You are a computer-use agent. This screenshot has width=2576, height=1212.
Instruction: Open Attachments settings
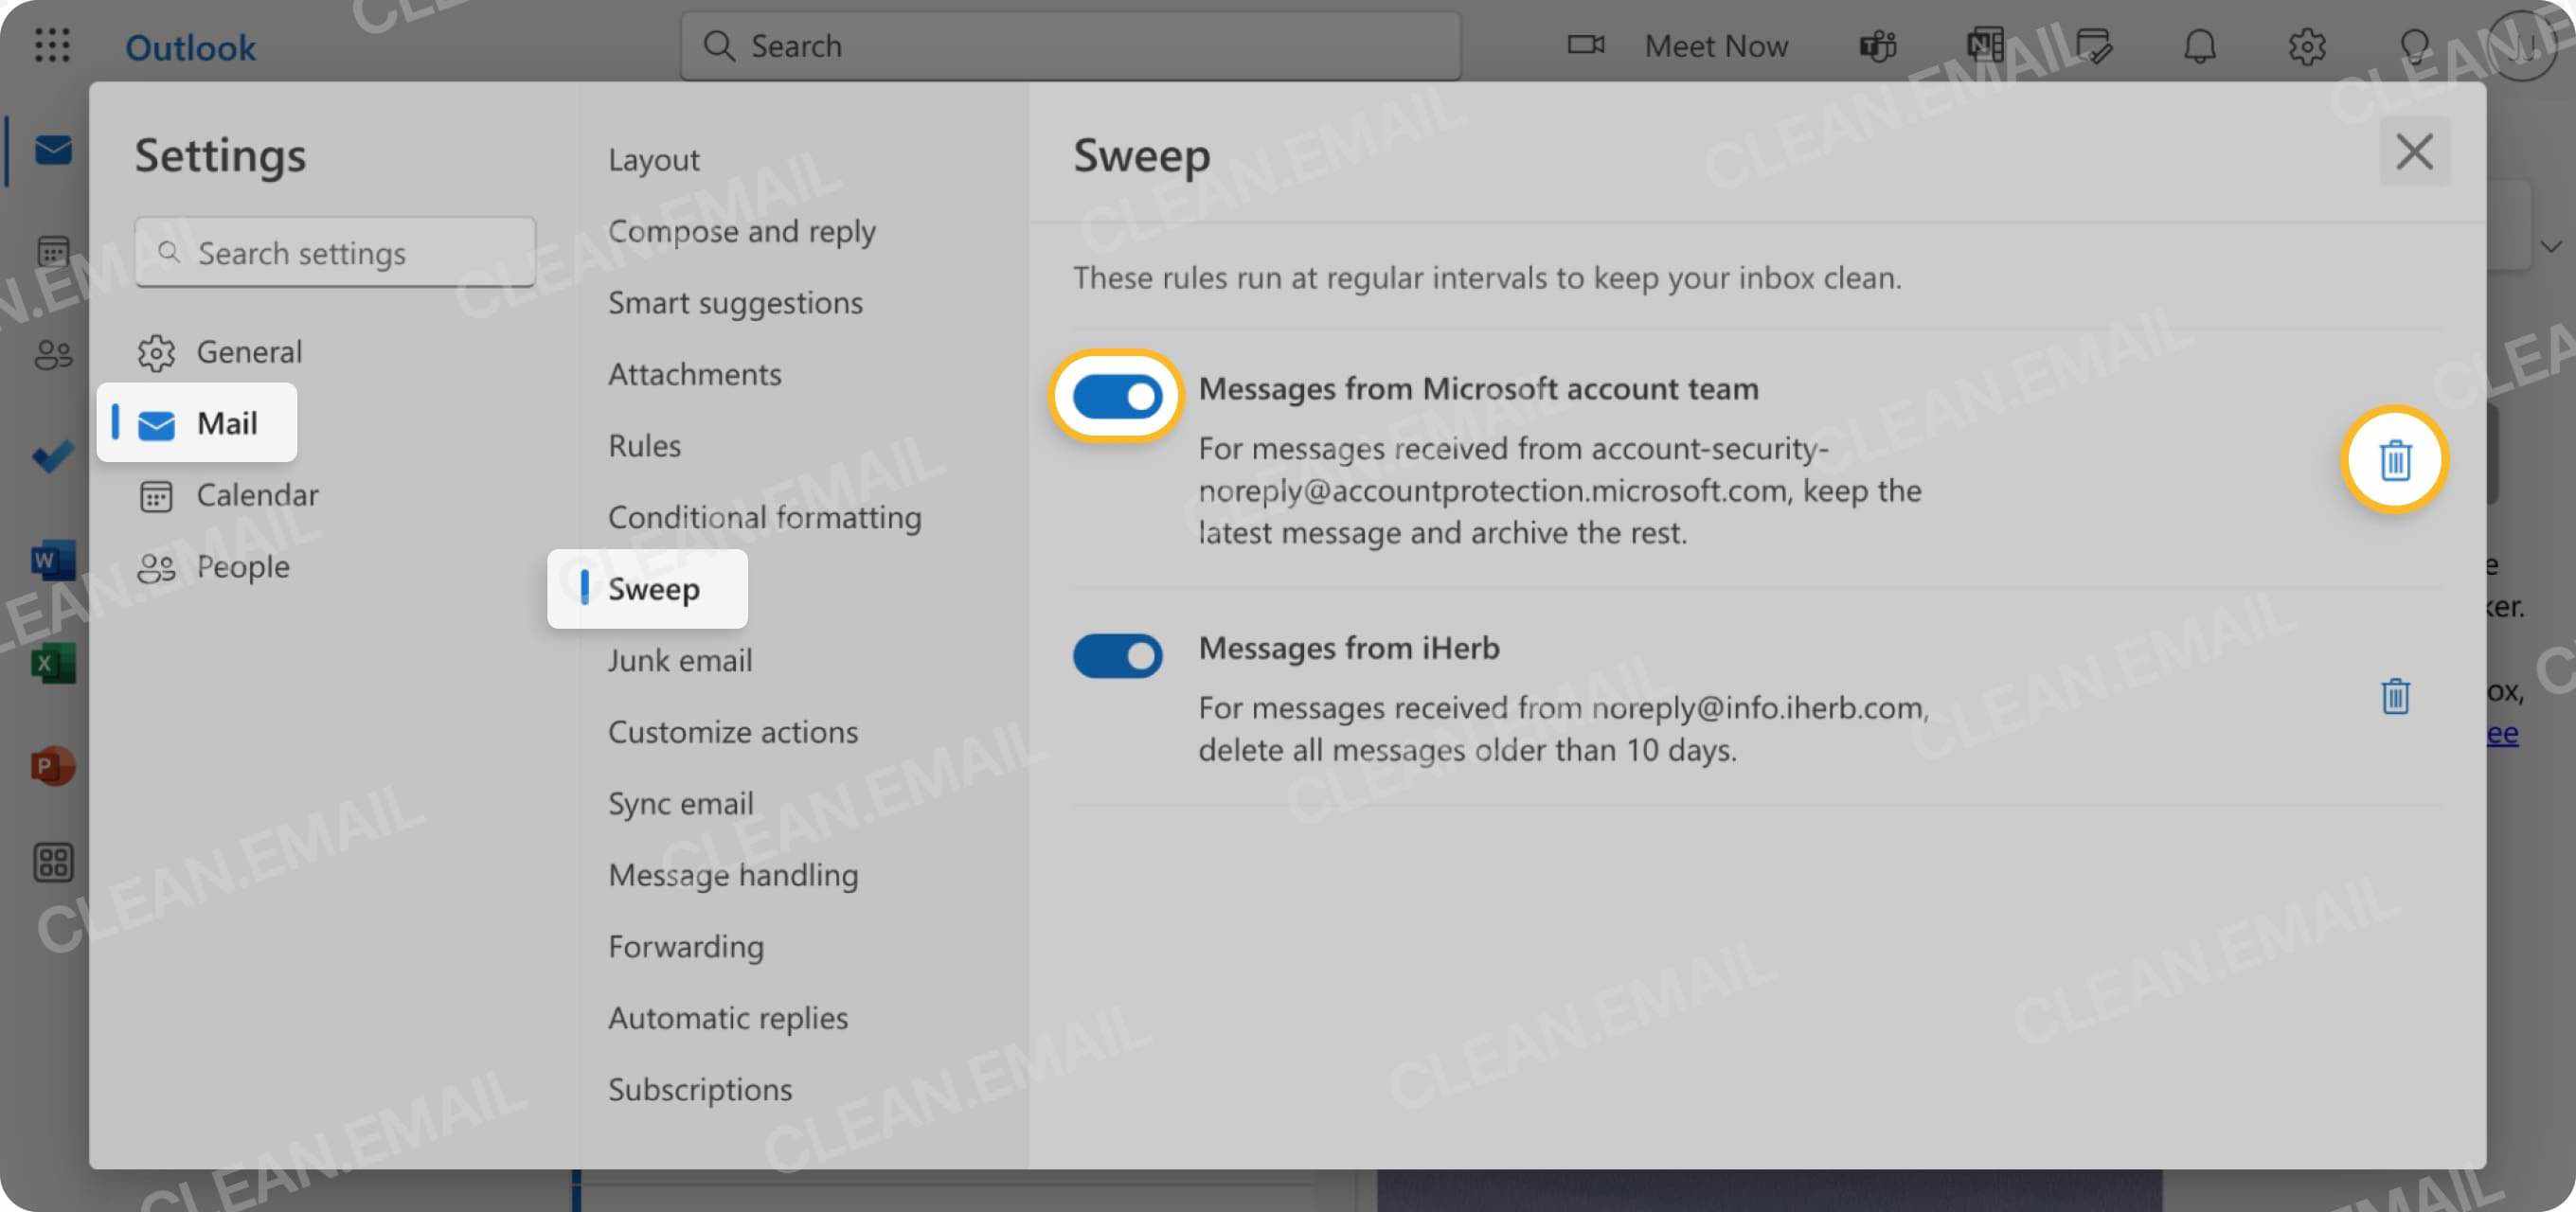click(695, 374)
